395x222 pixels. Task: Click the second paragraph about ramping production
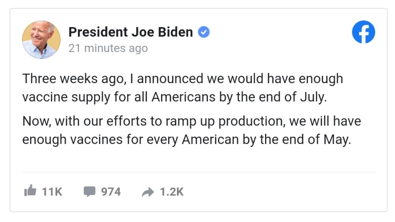pos(192,130)
